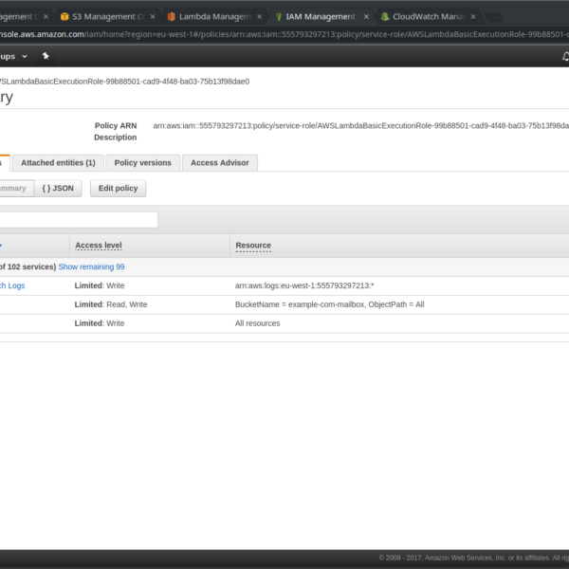This screenshot has width=569, height=569.
Task: Close the S3 Management browser tab
Action: click(153, 16)
